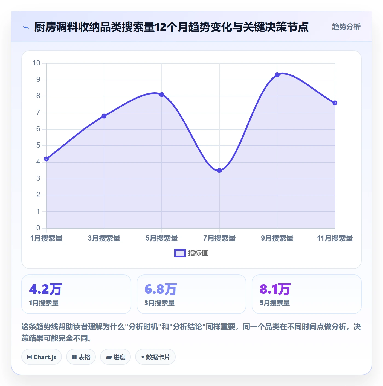Open the 8.1万 5月搜索量 stat card
This screenshot has width=383, height=386.
point(307,294)
